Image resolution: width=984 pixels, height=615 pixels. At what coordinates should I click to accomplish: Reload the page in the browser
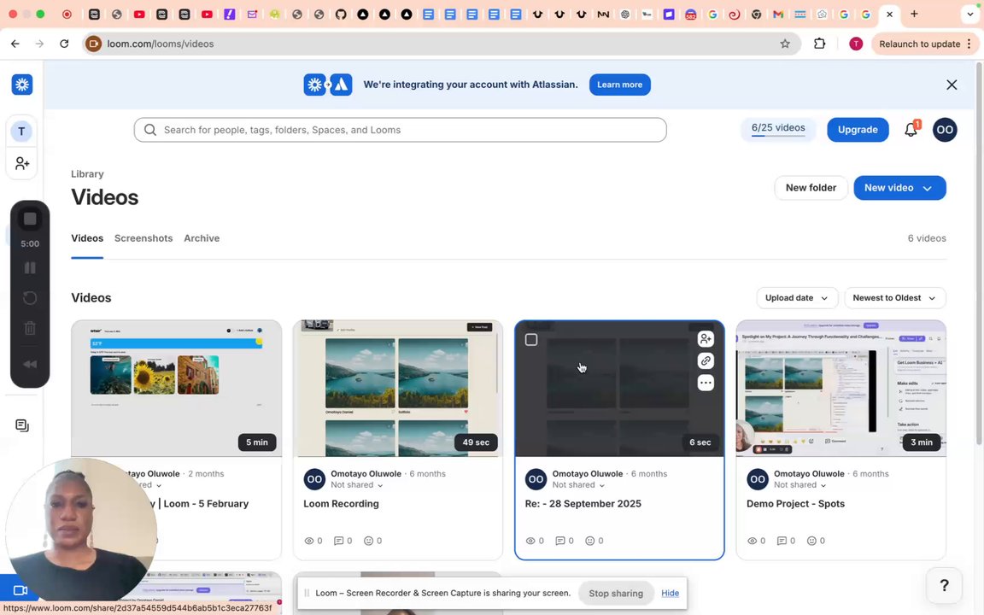(x=64, y=44)
